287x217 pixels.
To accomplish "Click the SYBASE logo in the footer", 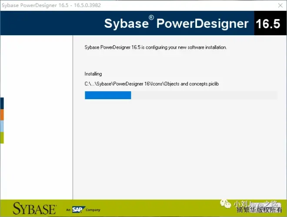I will pos(34,208).
